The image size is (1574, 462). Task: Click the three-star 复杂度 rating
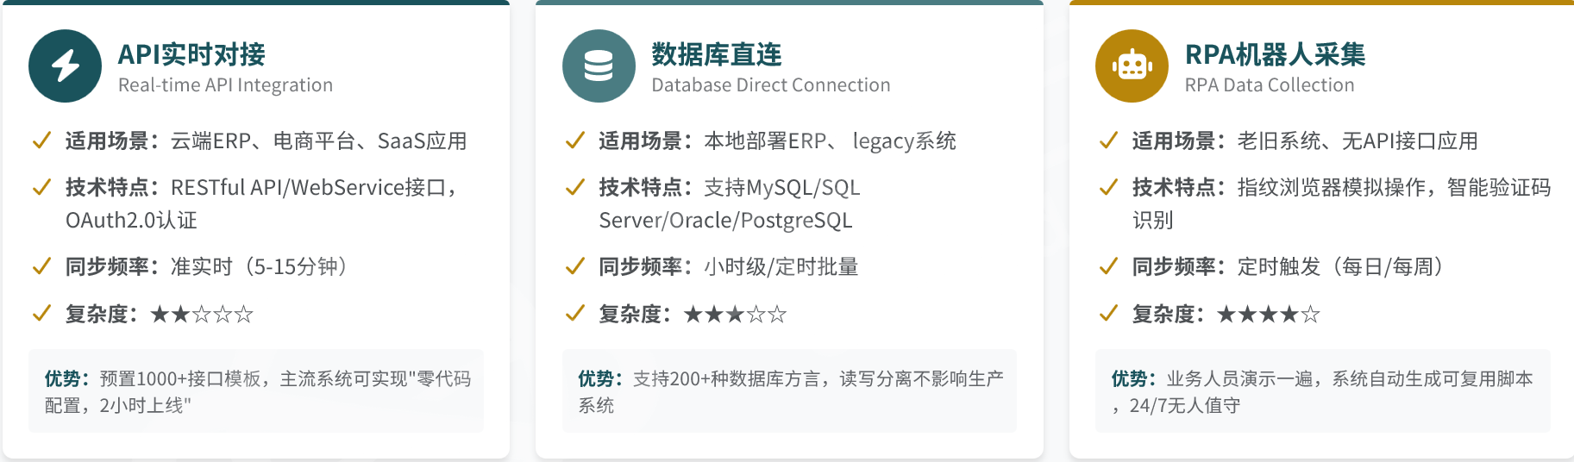click(x=735, y=314)
